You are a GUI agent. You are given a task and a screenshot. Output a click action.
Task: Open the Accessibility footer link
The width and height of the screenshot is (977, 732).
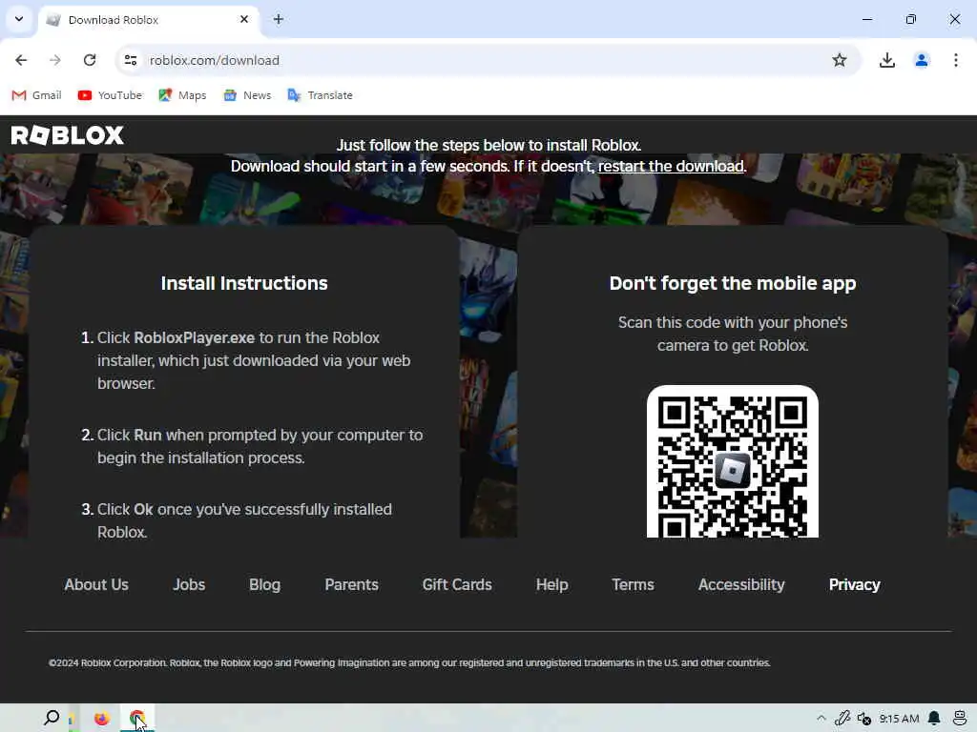tap(741, 585)
